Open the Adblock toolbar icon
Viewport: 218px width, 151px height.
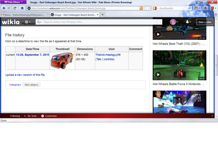click(213, 8)
